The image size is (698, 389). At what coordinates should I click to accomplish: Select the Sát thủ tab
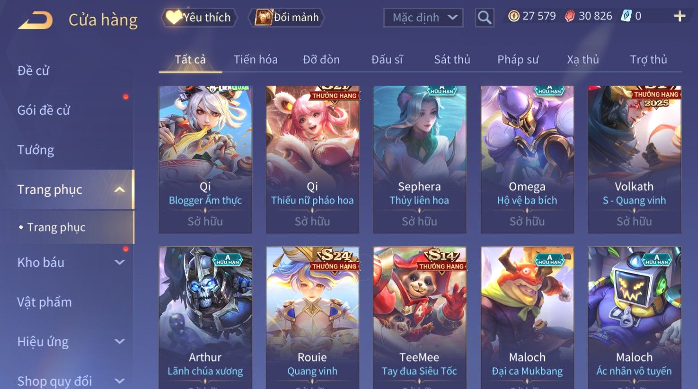pyautogui.click(x=452, y=60)
